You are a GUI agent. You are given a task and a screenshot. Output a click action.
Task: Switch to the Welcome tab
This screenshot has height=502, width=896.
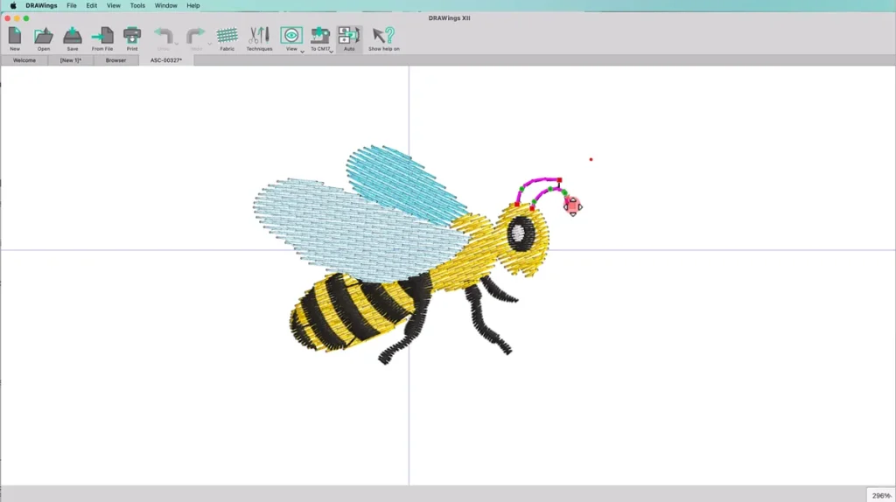24,60
